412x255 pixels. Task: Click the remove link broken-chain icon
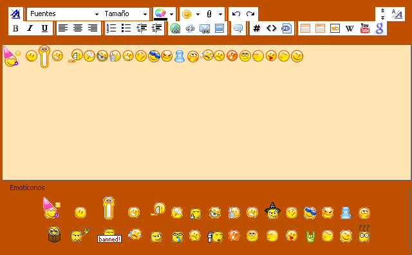click(190, 28)
